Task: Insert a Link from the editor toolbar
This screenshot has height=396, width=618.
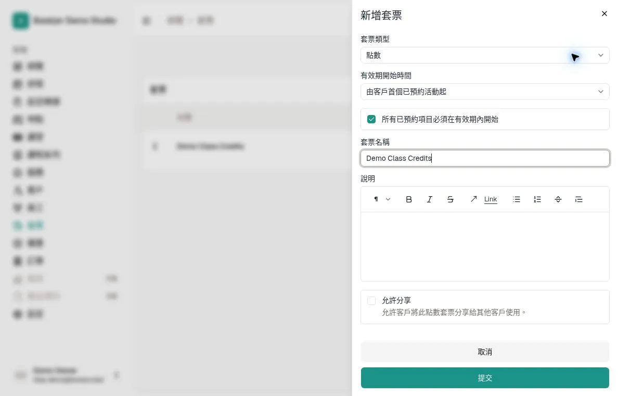Action: (x=484, y=199)
